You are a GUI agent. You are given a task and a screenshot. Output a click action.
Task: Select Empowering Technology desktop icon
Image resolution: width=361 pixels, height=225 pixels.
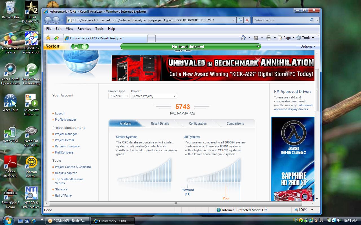click(31, 74)
